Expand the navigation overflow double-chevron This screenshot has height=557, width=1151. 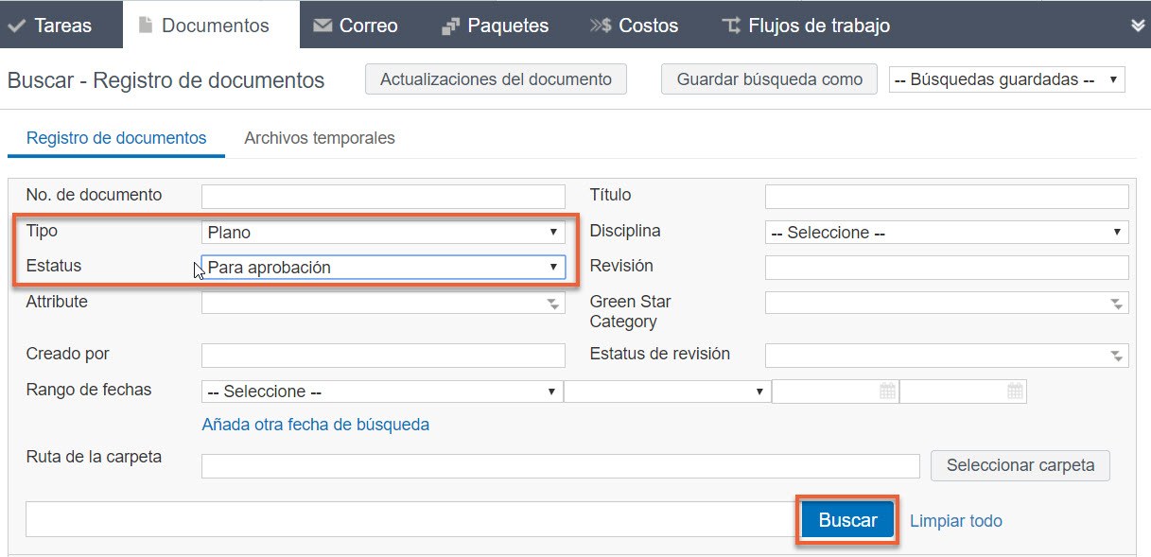[x=1138, y=26]
